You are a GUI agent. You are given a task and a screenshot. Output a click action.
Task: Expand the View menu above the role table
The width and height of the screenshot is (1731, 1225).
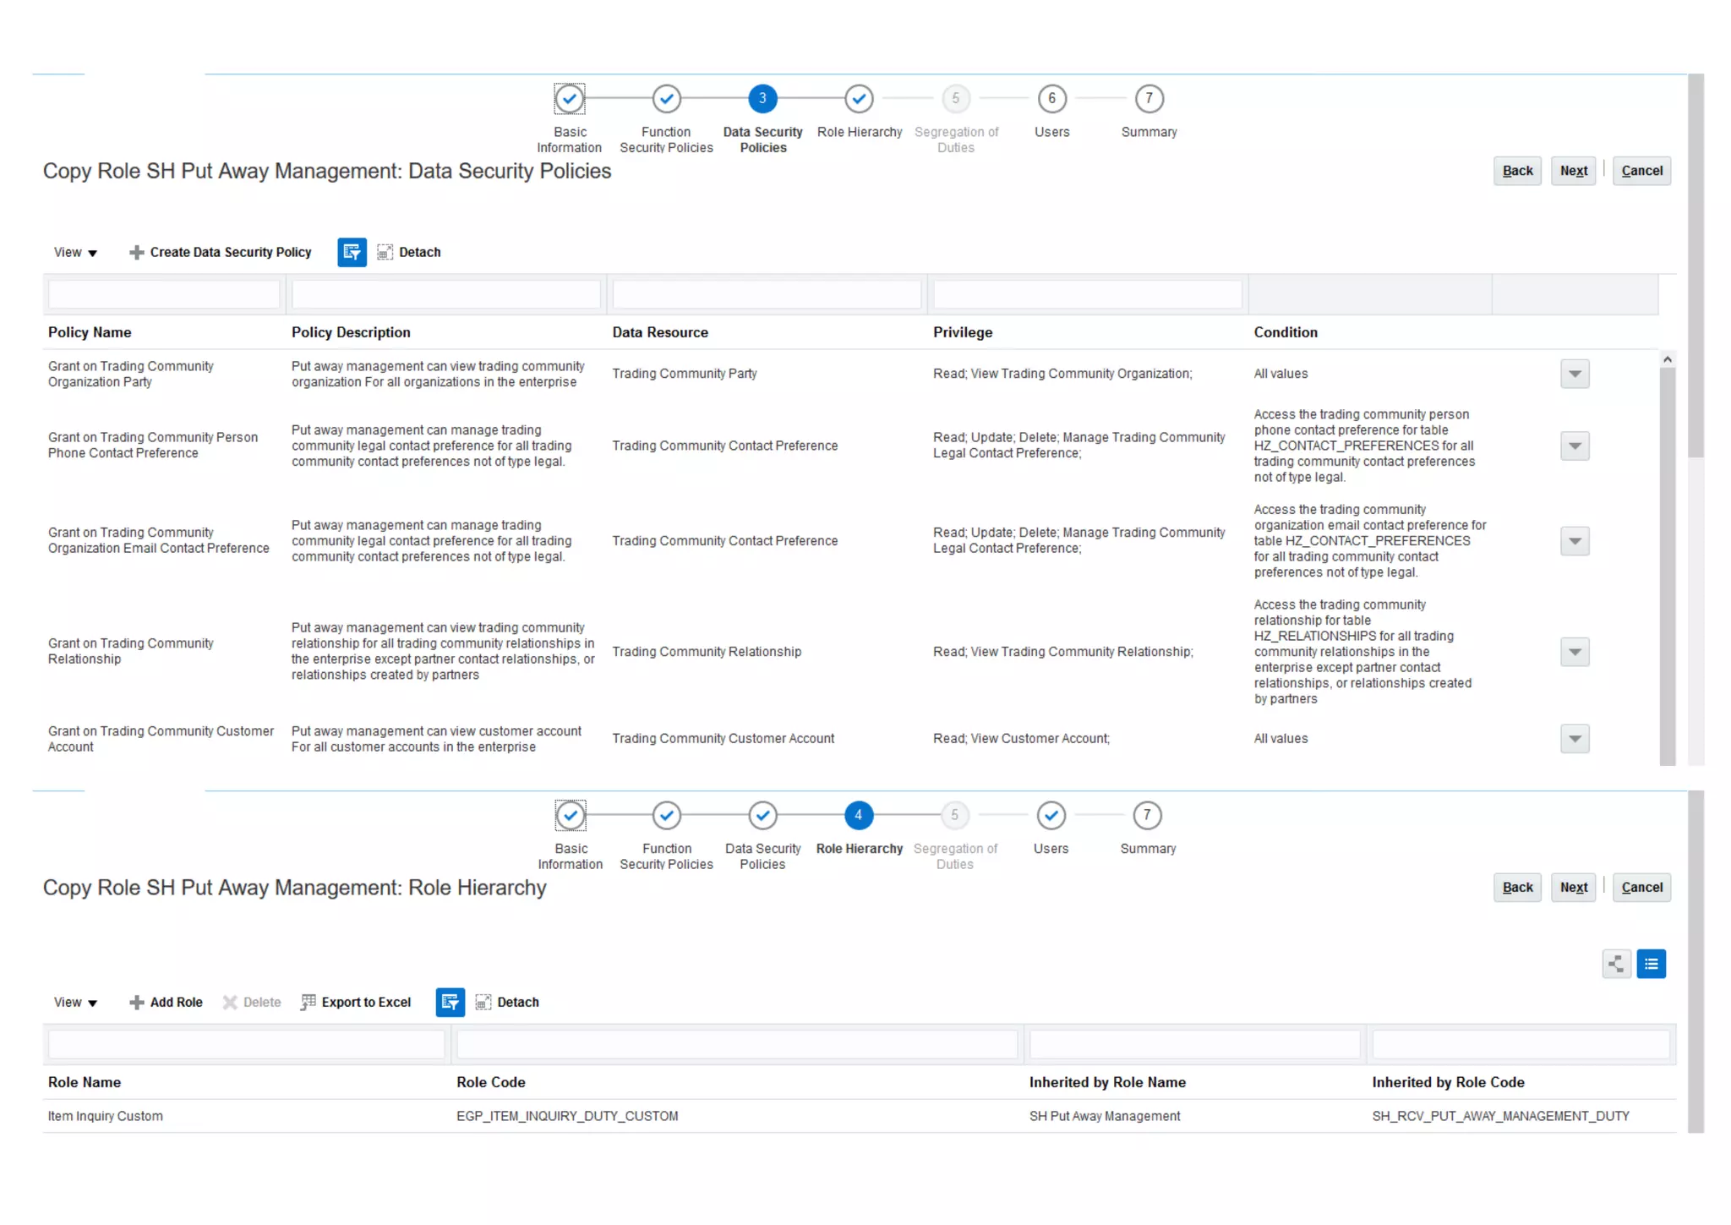75,1002
